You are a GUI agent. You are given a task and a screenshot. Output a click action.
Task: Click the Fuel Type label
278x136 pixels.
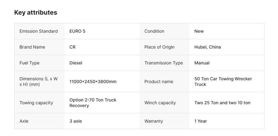point(29,63)
